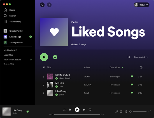Toggle mute with the speaker icon
This screenshot has width=154, height=118.
tap(130, 112)
